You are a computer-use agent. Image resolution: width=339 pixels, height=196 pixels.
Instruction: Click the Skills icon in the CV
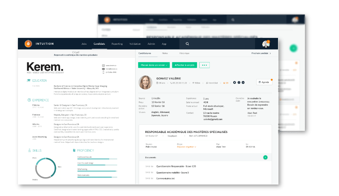coord(29,150)
